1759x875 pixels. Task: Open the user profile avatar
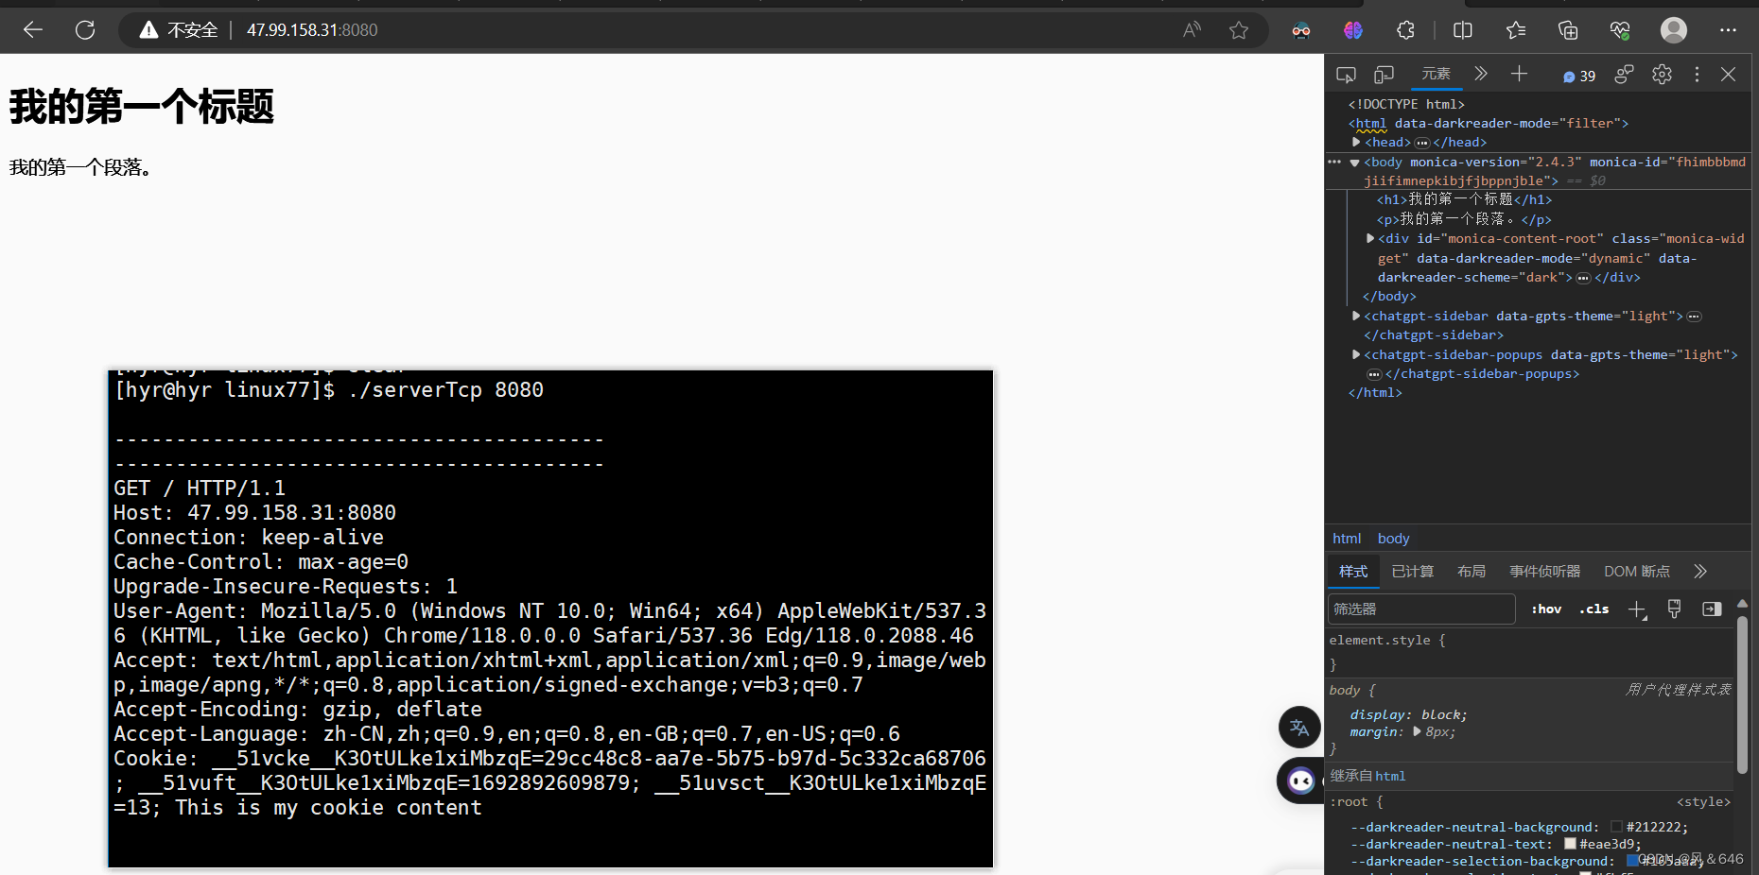click(x=1674, y=30)
